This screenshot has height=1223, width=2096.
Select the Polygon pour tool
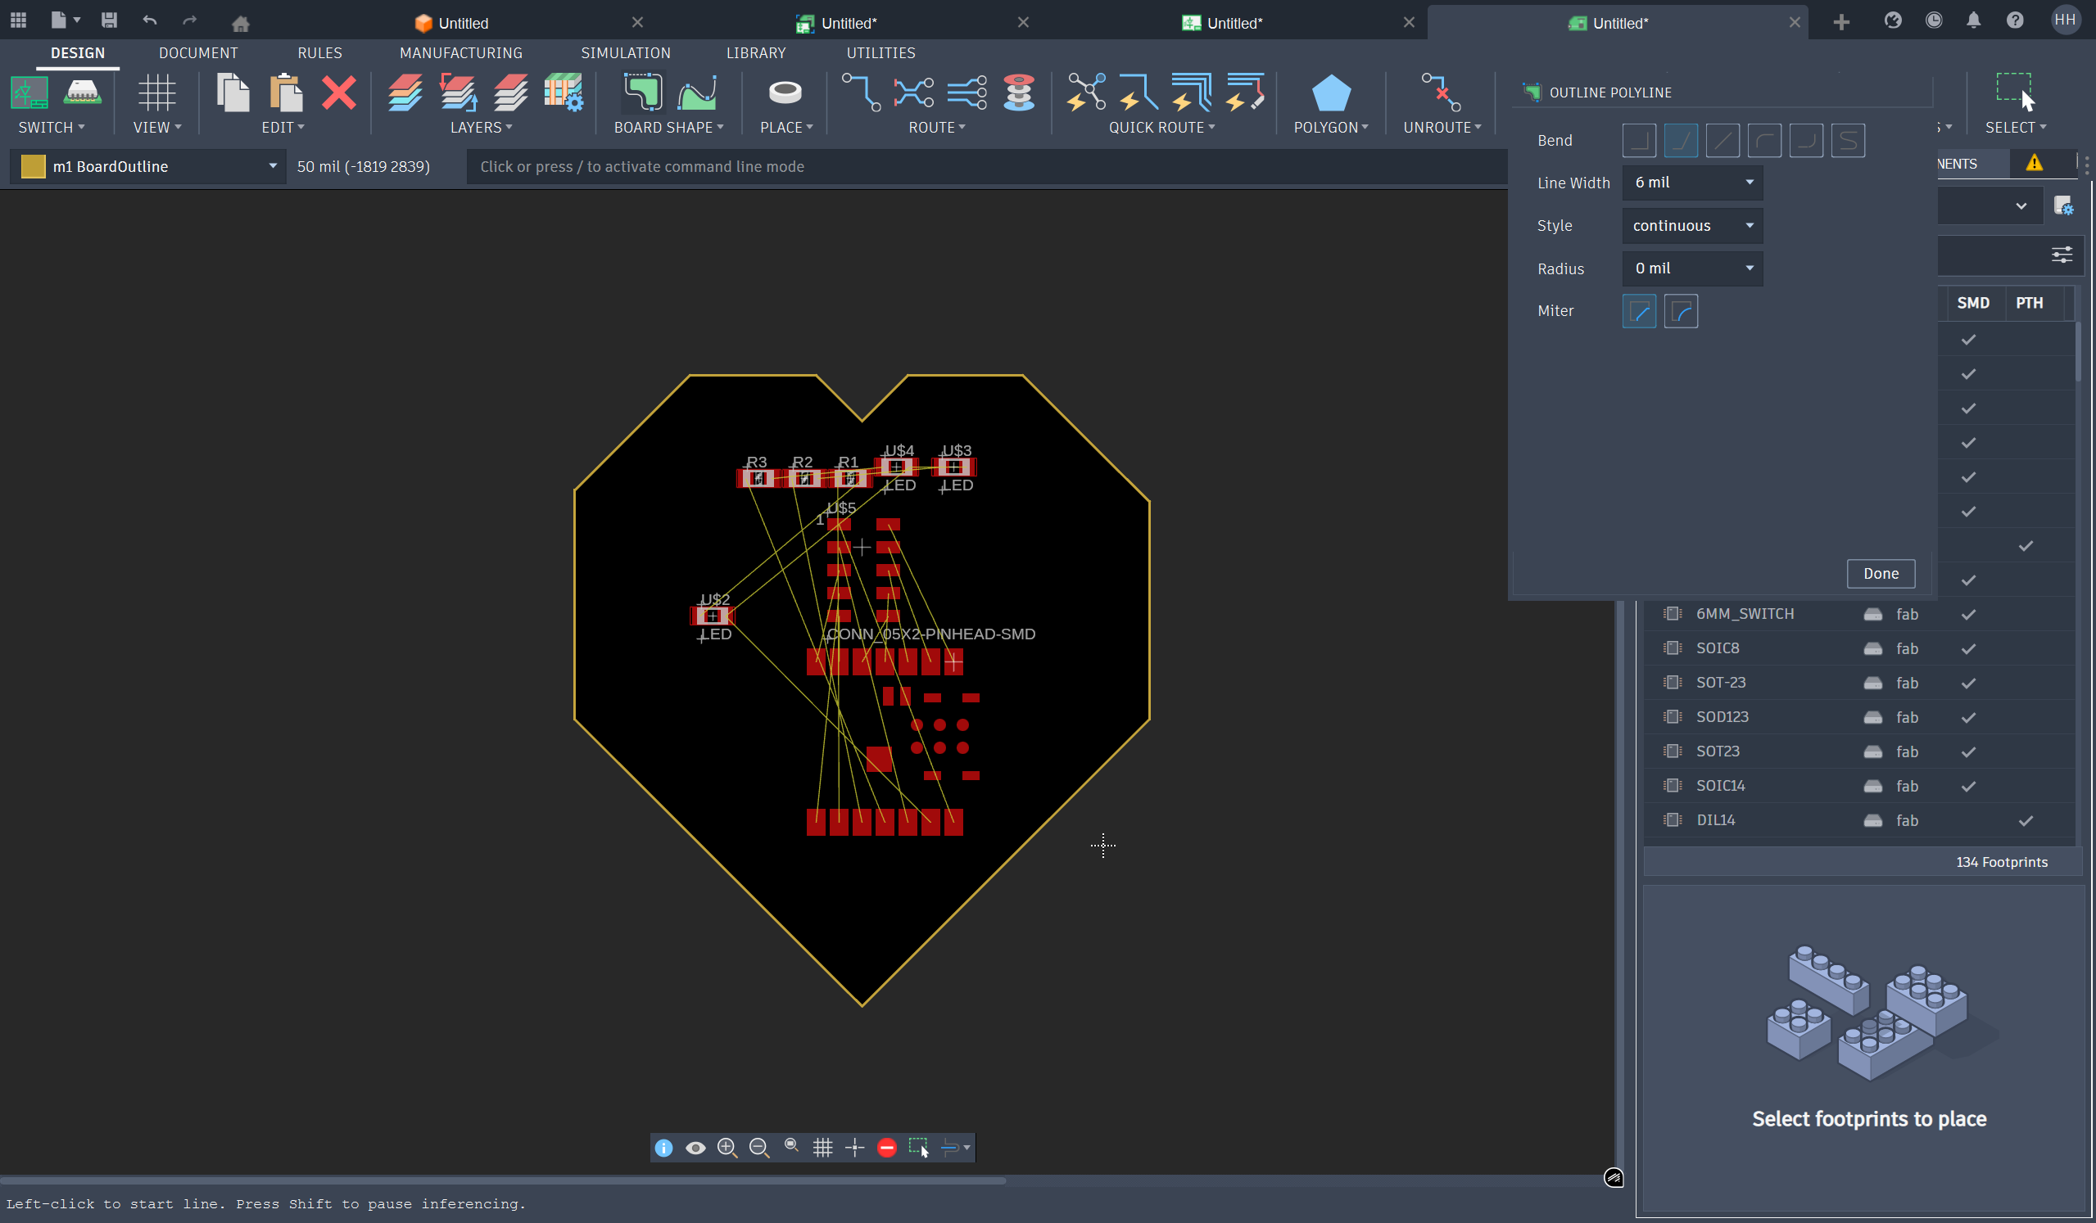(x=1330, y=93)
